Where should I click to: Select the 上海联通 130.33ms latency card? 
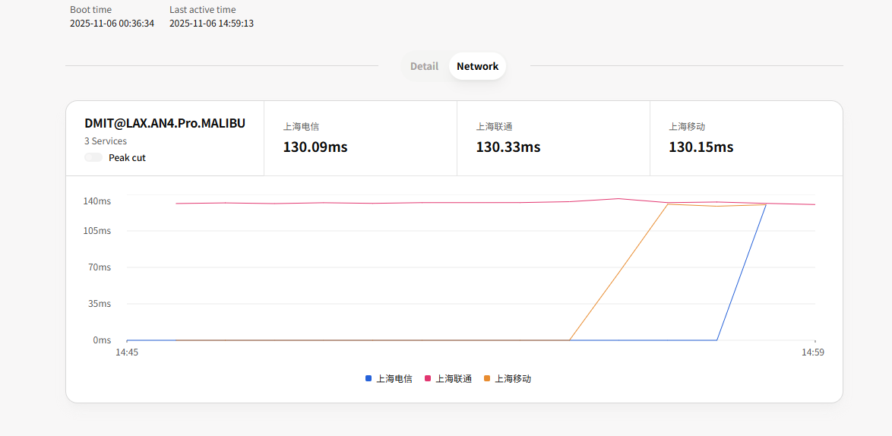click(553, 138)
